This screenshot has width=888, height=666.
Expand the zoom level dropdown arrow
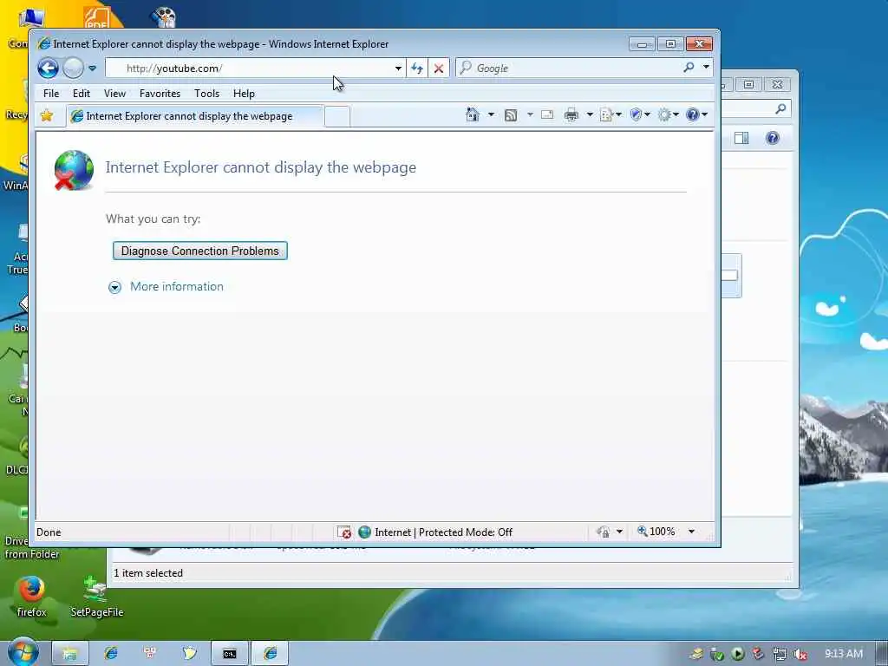(691, 532)
